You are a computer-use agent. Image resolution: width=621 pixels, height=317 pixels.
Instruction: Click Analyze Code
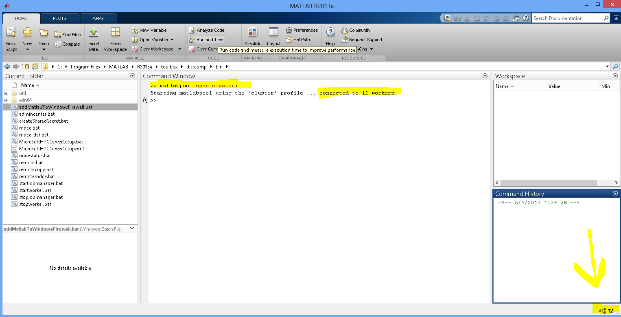(x=207, y=30)
